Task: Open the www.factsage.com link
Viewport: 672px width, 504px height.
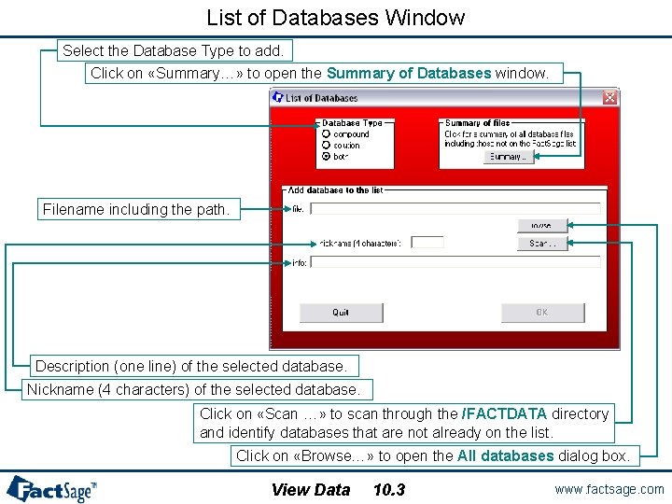Action: pyautogui.click(x=609, y=489)
